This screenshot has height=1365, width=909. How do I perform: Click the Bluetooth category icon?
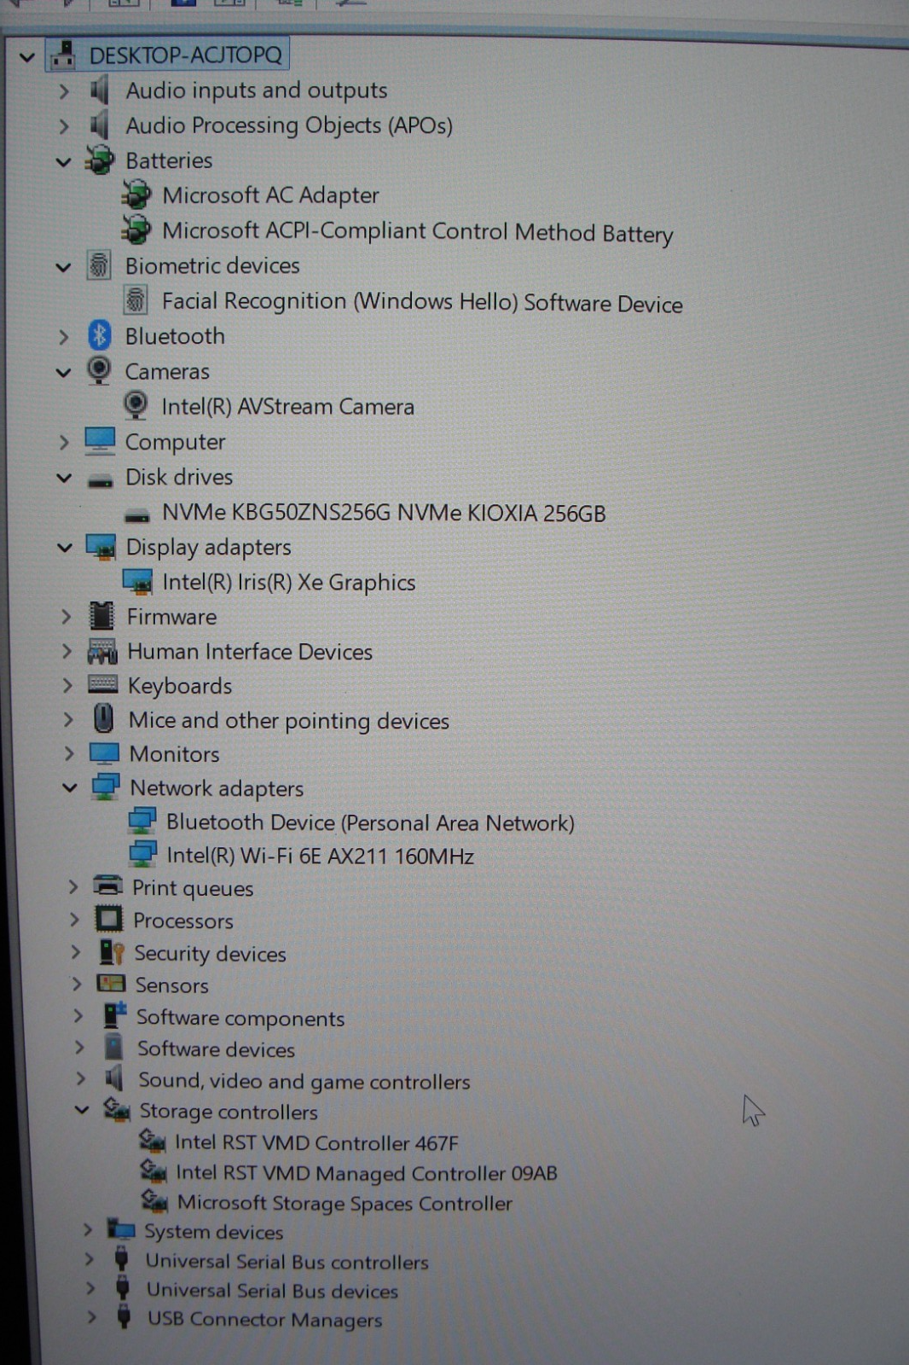point(100,335)
